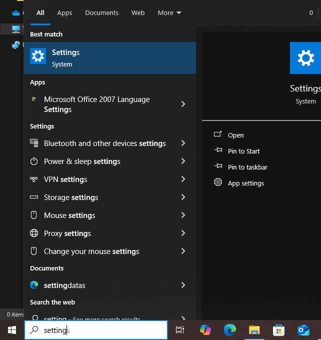Click the Microsoft Office 2007 Language Settings icon
This screenshot has width=321, height=340.
tap(34, 99)
